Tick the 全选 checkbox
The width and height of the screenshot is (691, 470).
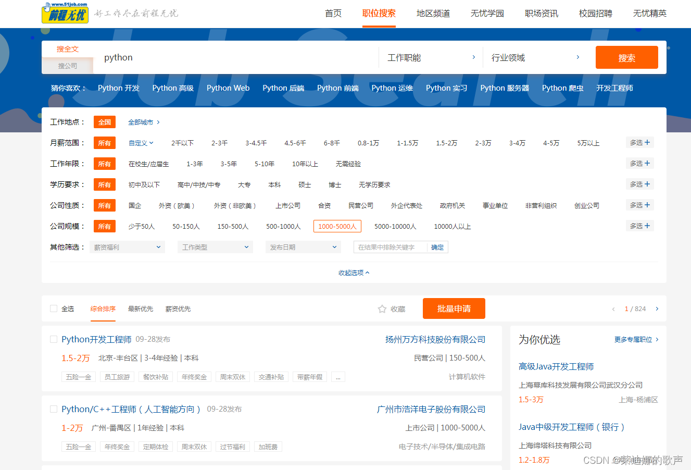54,308
